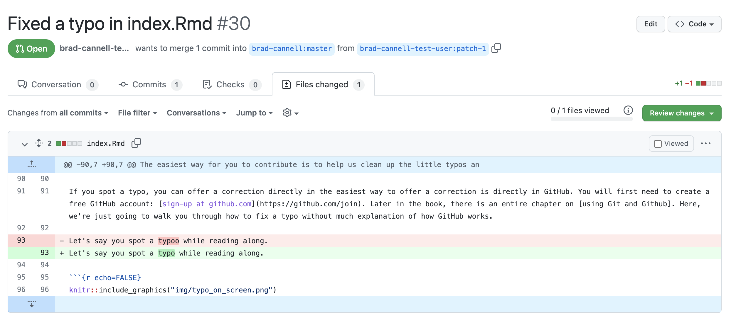Image resolution: width=731 pixels, height=320 pixels.
Task: Click the diffstat squares beside index.Rmd
Action: (x=69, y=144)
